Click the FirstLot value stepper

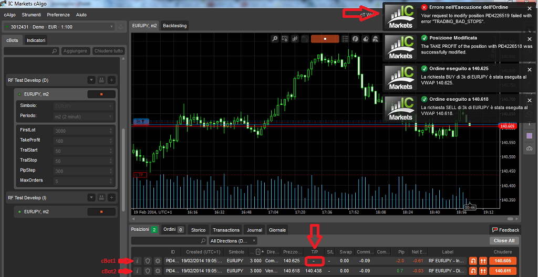coord(110,131)
